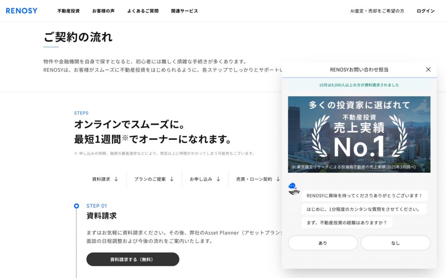Click the chatbot robot avatar icon

[294, 189]
